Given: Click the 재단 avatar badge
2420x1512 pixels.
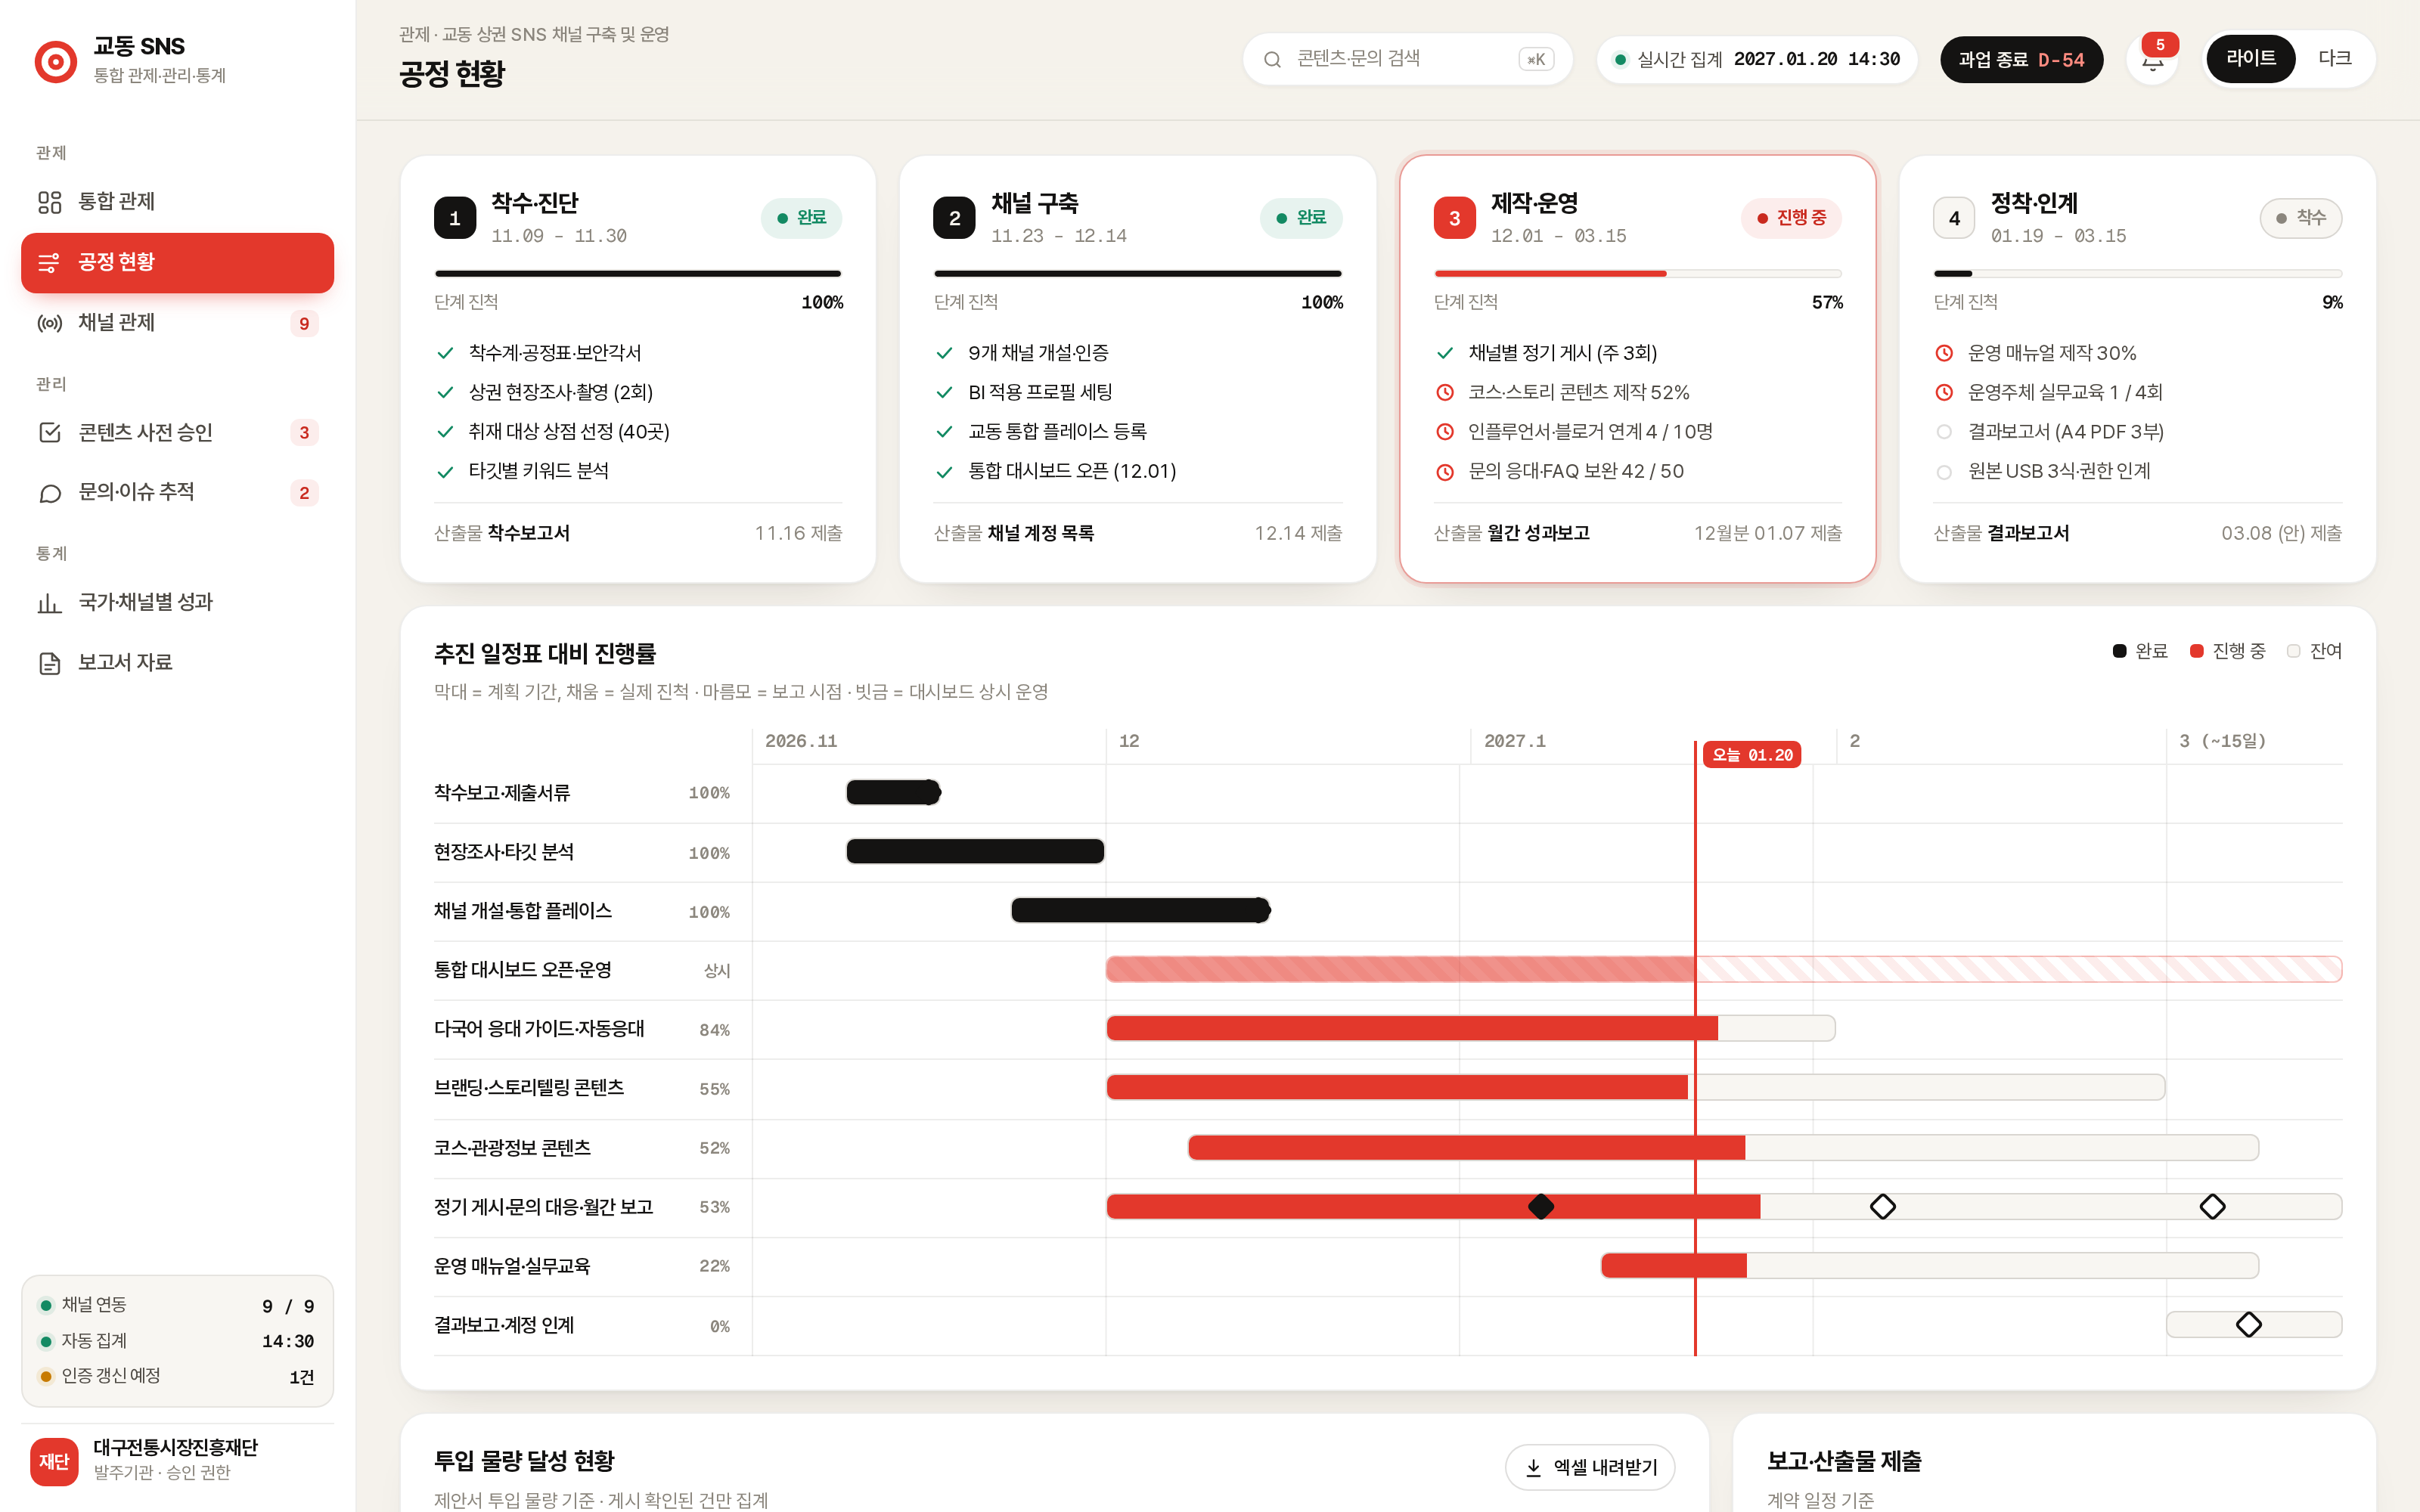Looking at the screenshot, I should click(54, 1461).
